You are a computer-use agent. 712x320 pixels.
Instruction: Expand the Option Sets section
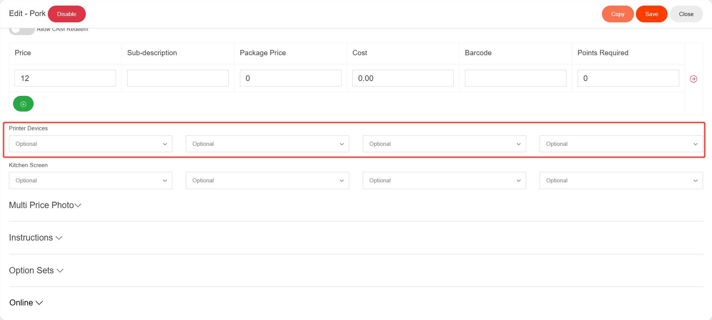tap(36, 271)
